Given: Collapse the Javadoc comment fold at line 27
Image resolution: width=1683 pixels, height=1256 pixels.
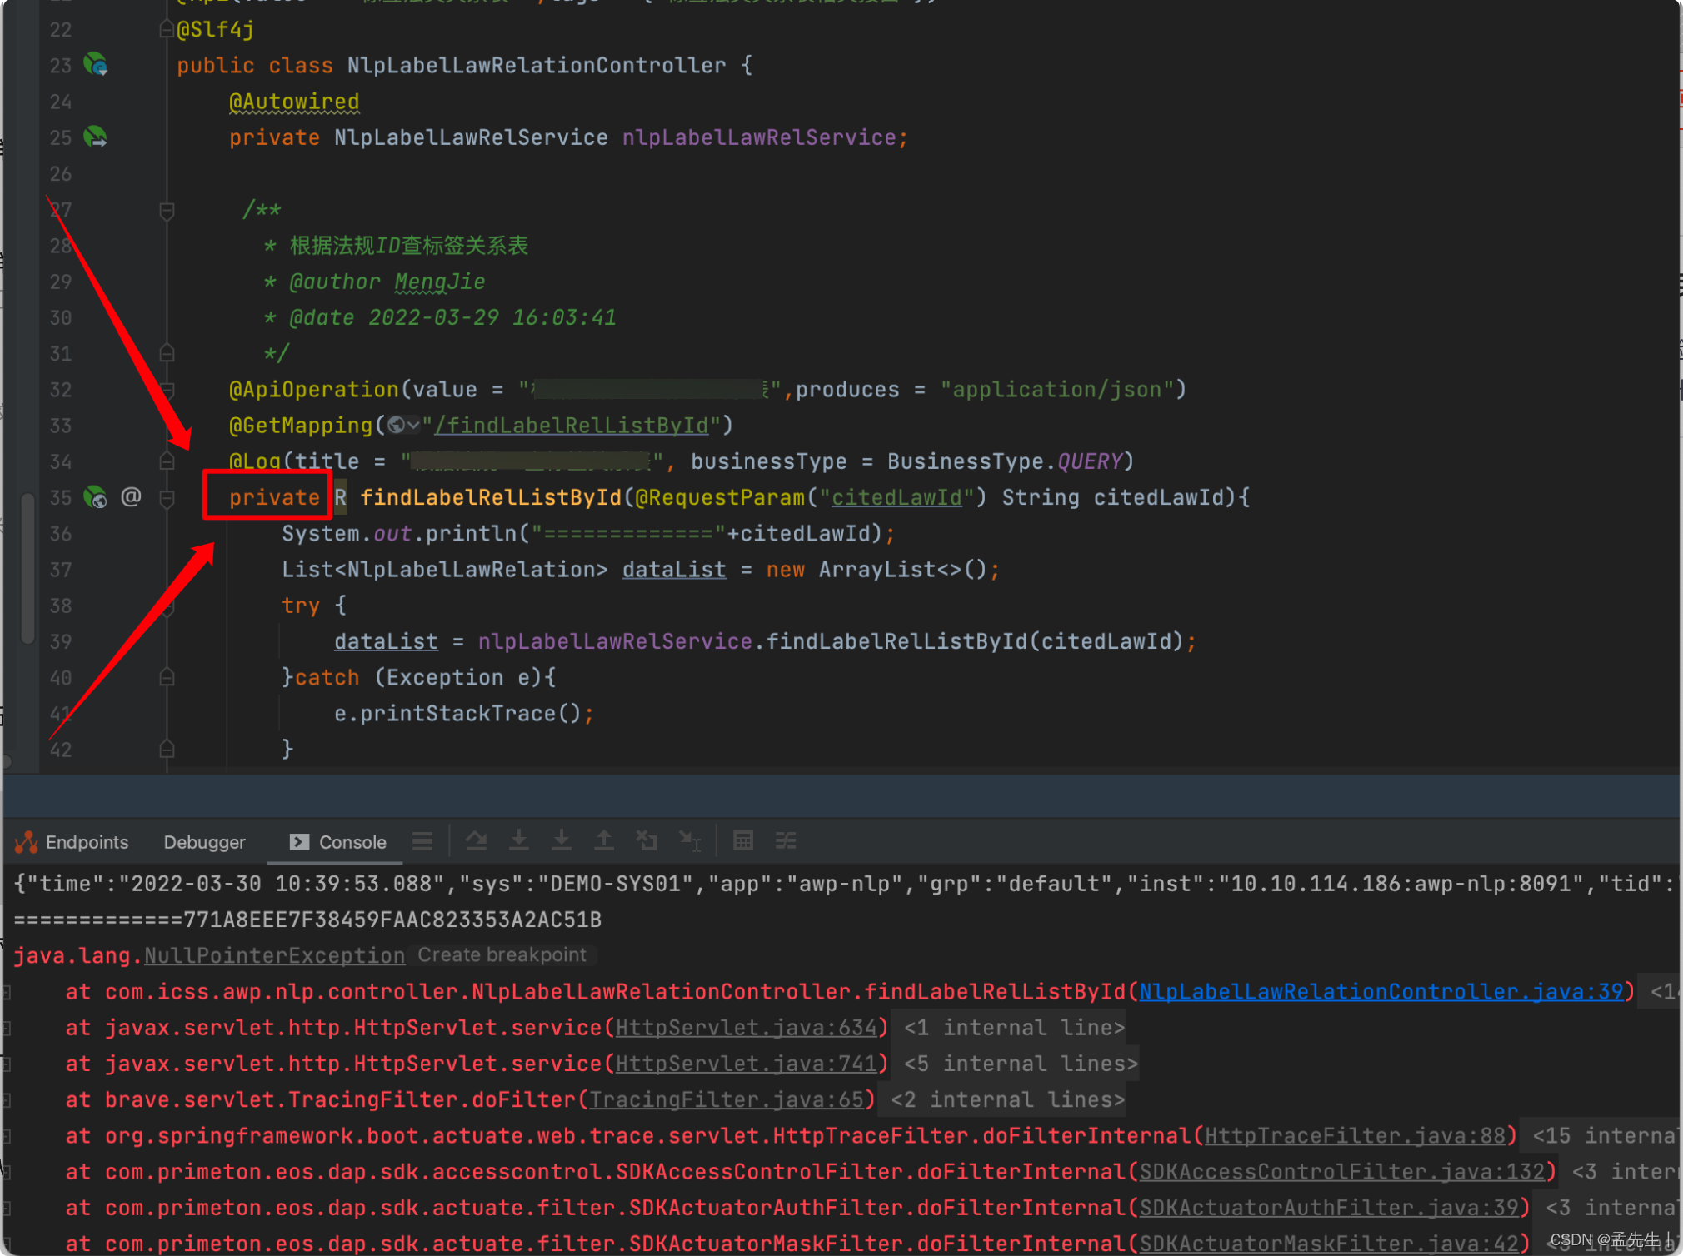Looking at the screenshot, I should (x=167, y=210).
